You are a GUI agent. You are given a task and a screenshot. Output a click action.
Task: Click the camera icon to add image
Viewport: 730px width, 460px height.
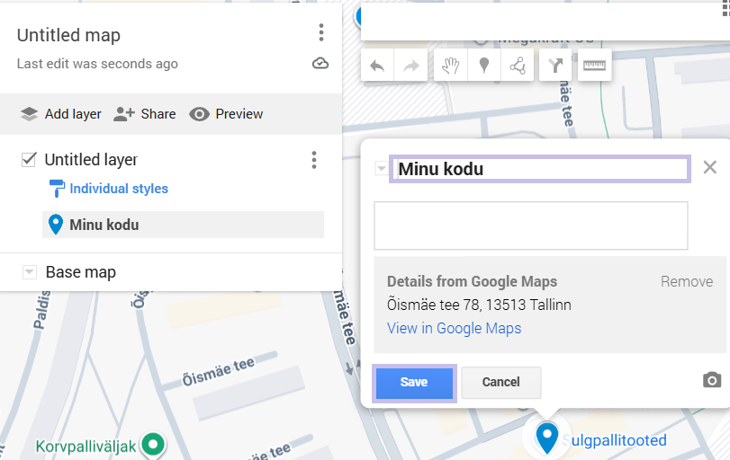(x=712, y=380)
